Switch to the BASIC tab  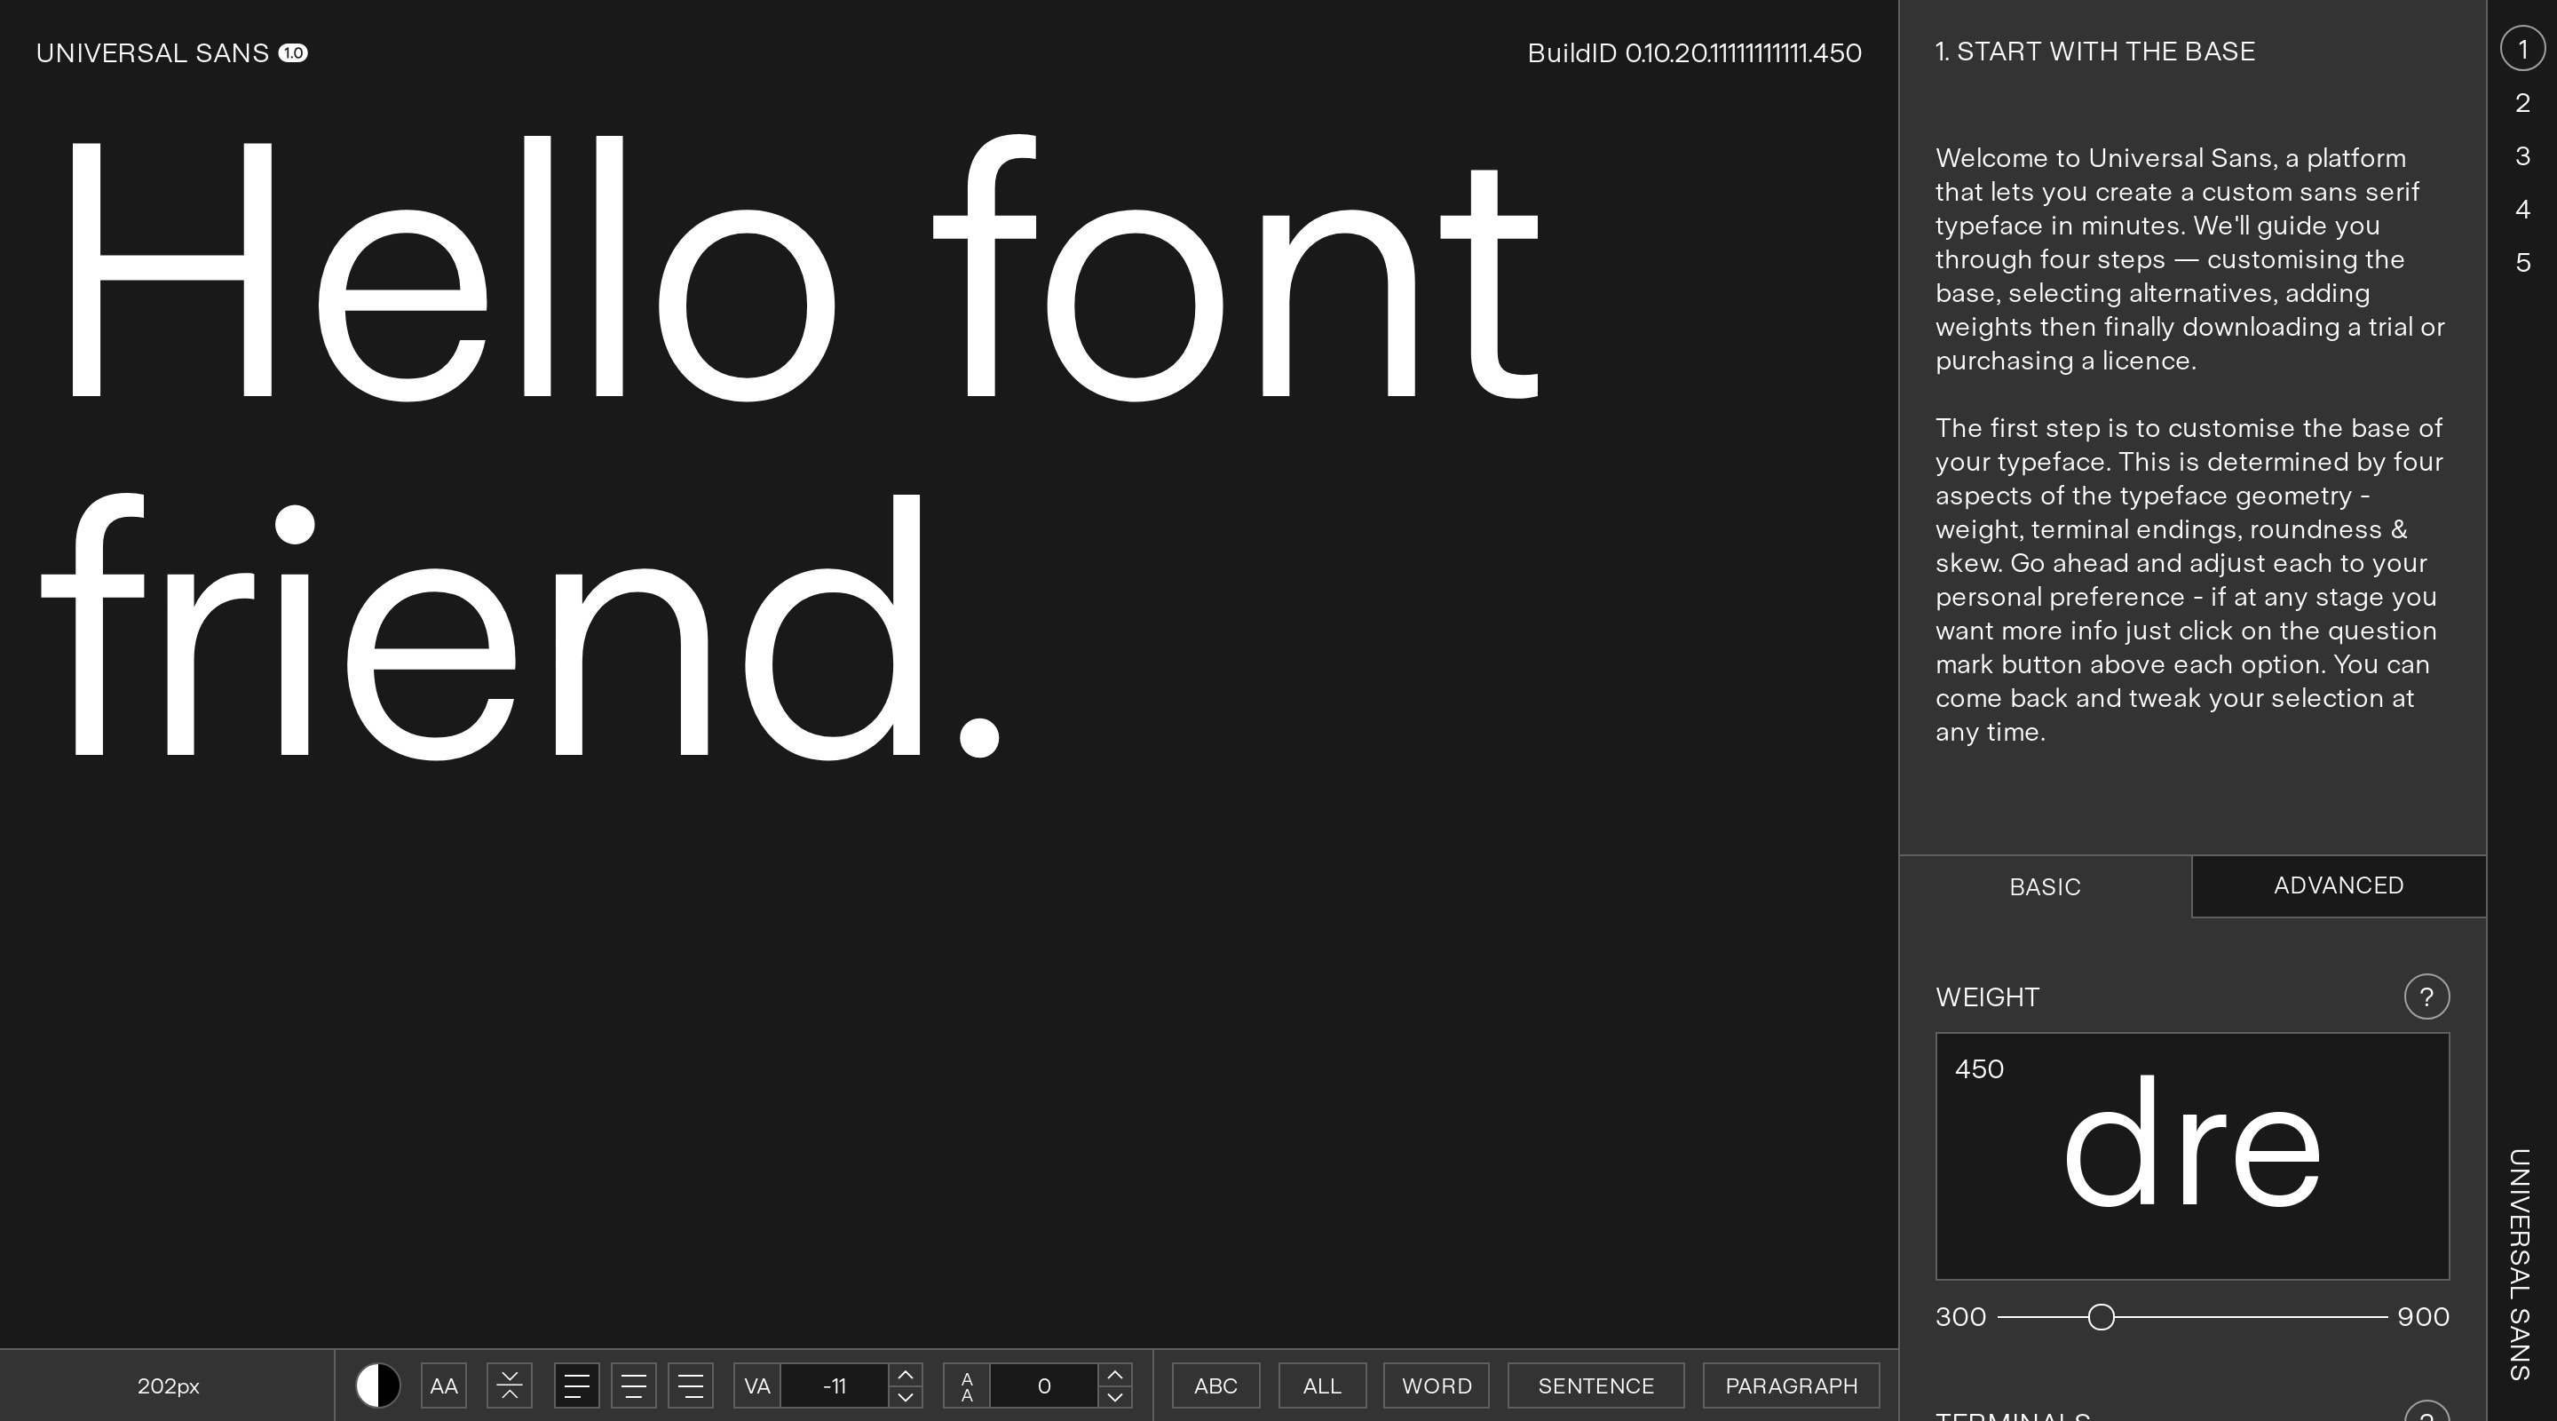pyautogui.click(x=2045, y=886)
